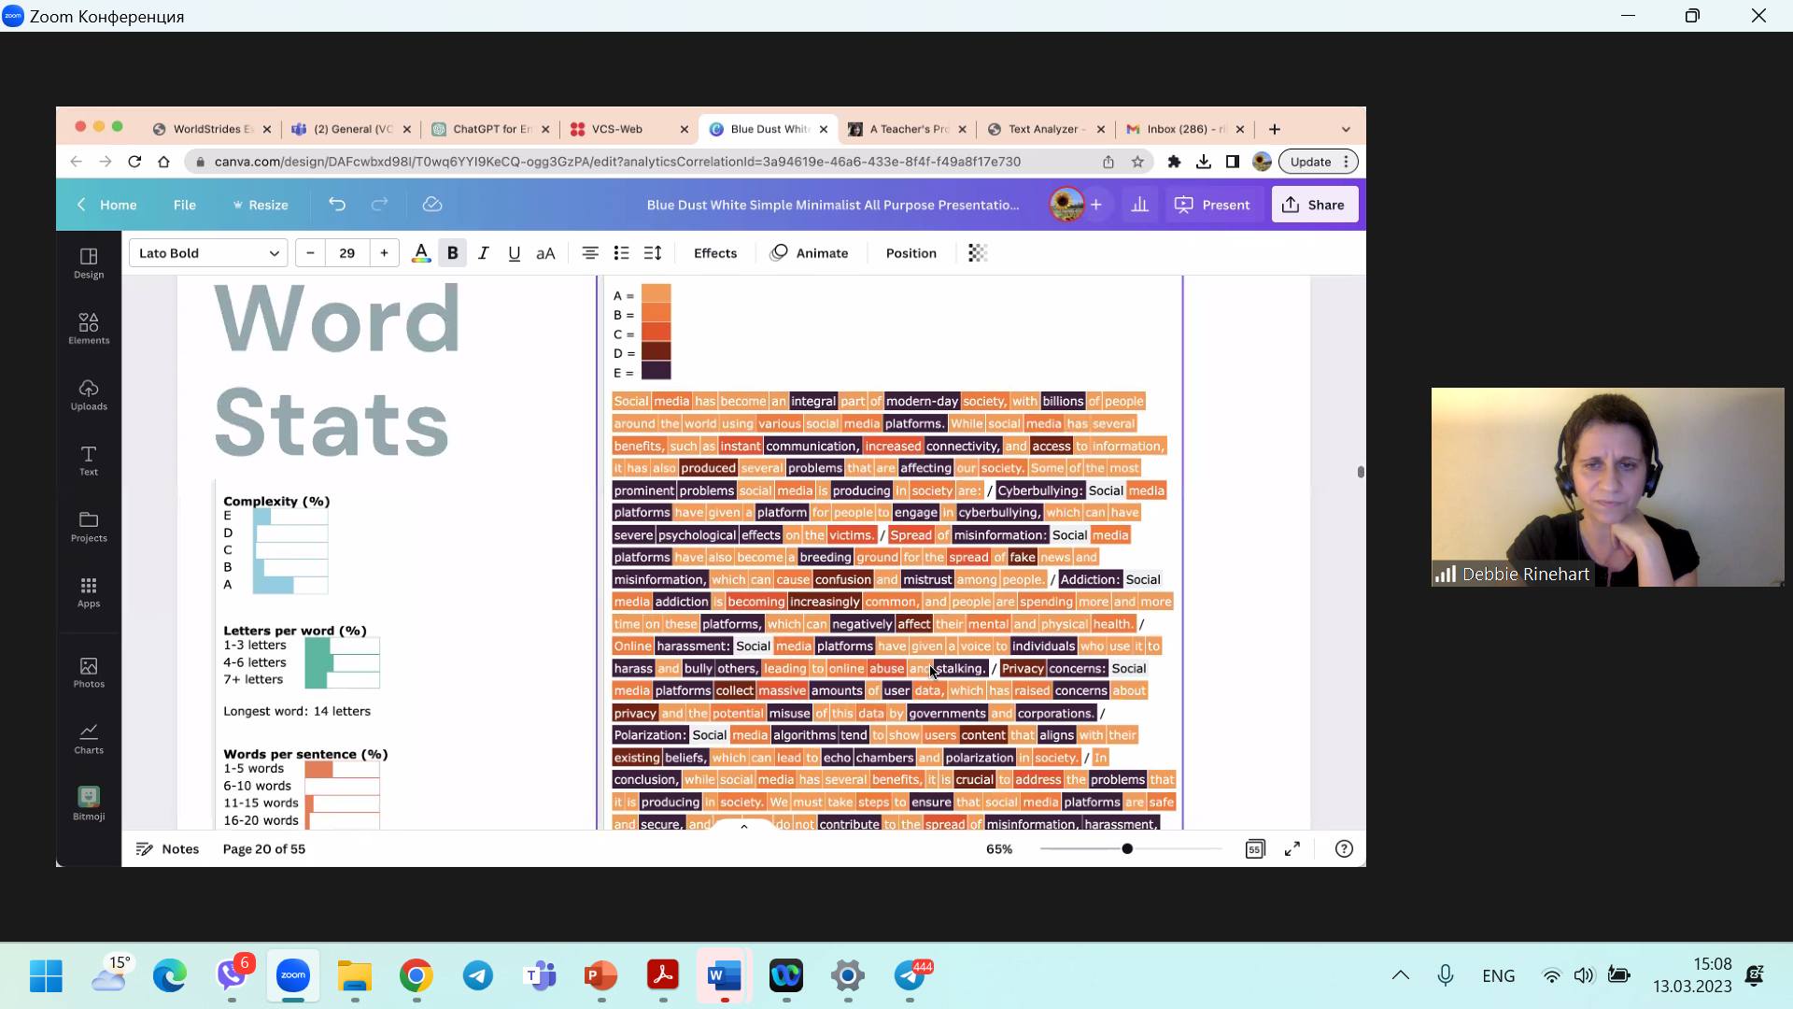Open the list bullet formatting icon
The height and width of the screenshot is (1009, 1793).
621,253
